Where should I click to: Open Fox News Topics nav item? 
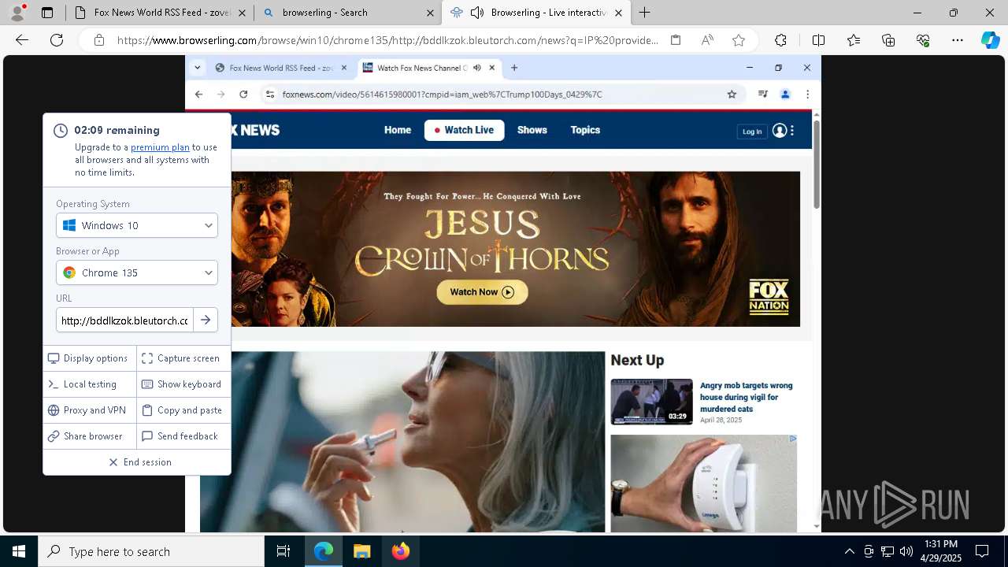point(585,130)
